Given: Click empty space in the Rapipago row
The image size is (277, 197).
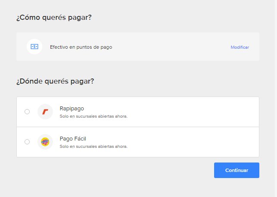Looking at the screenshot, I should [x=194, y=112].
